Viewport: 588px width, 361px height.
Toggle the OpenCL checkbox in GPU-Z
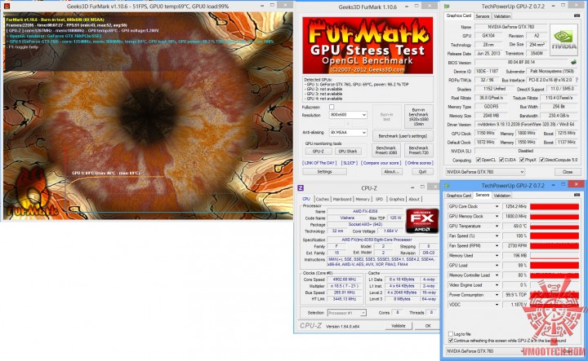(478, 160)
